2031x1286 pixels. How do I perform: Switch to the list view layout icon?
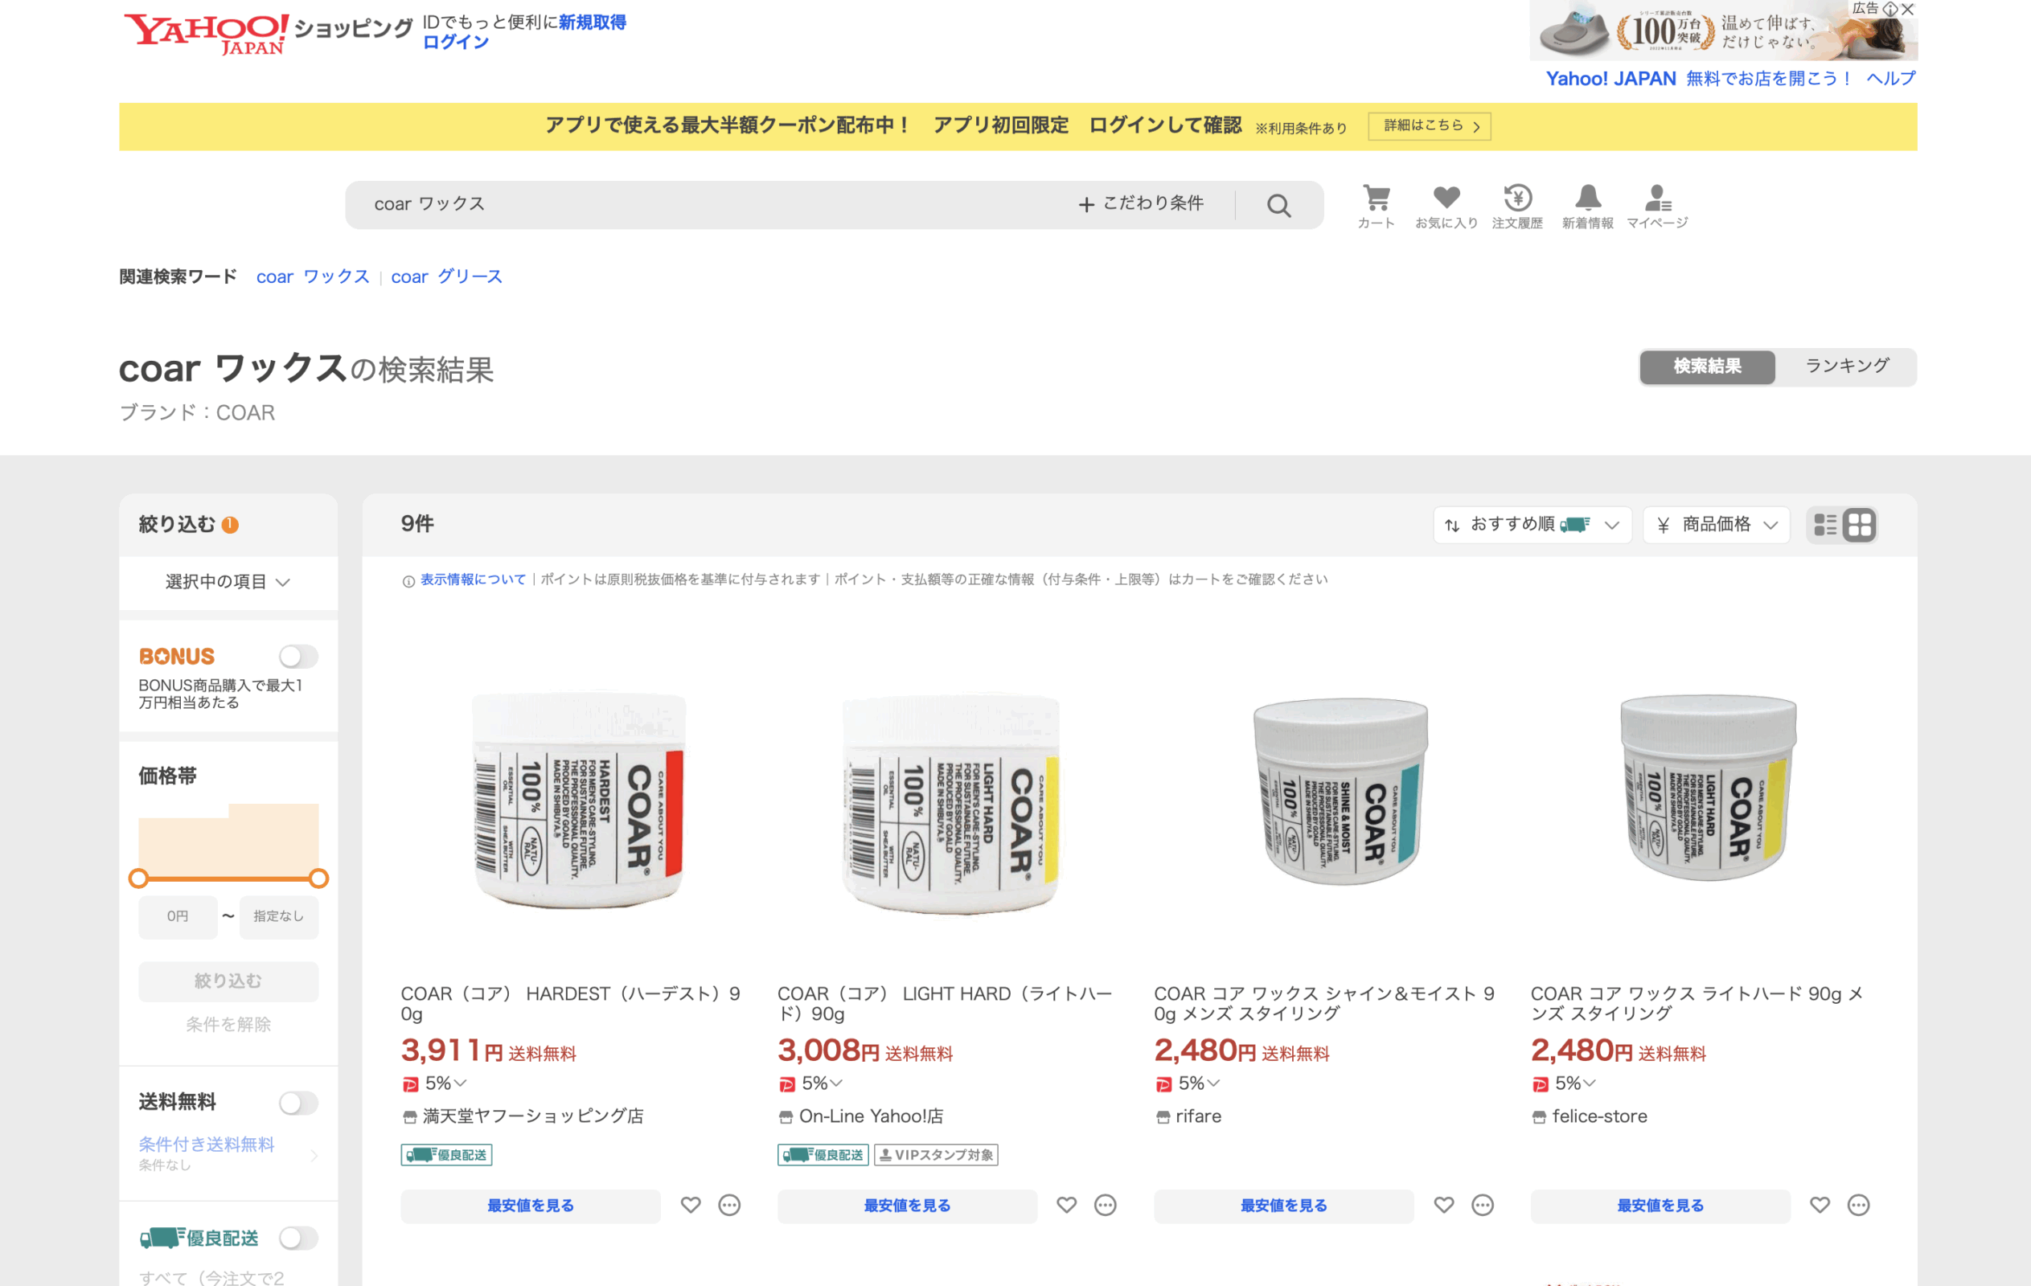coord(1824,525)
